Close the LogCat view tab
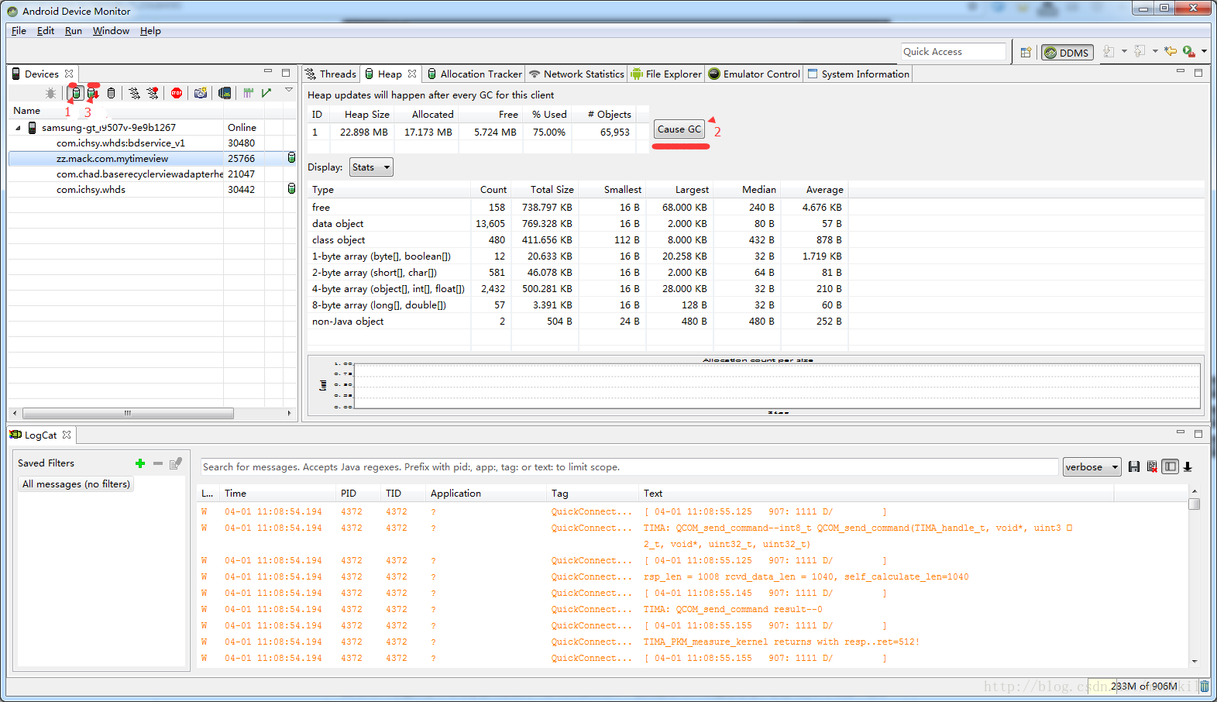This screenshot has width=1217, height=702. click(67, 435)
